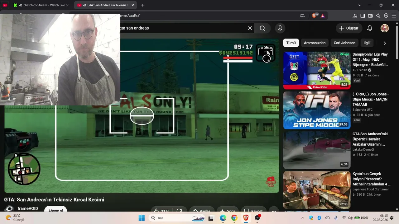399x224 pixels.
Task: Open a new browser tab
Action: coord(142,5)
